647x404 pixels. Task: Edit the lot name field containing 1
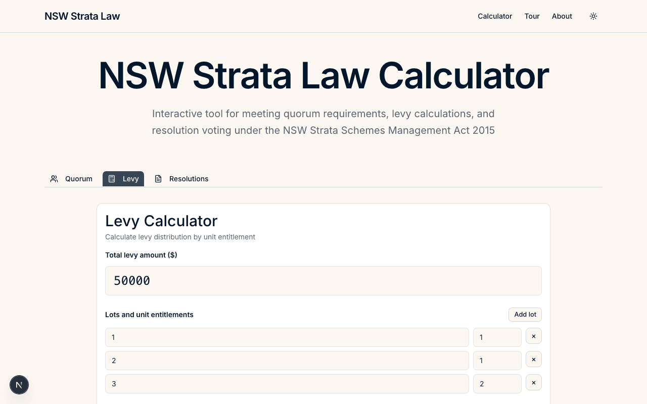click(287, 337)
